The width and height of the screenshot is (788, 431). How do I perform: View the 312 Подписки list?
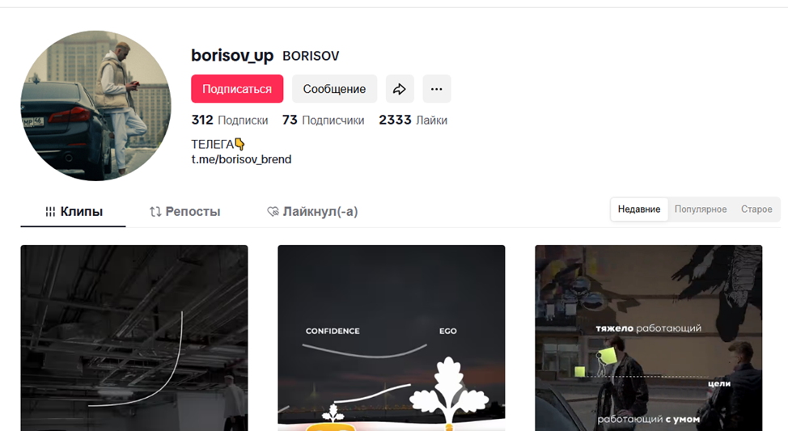click(x=230, y=120)
